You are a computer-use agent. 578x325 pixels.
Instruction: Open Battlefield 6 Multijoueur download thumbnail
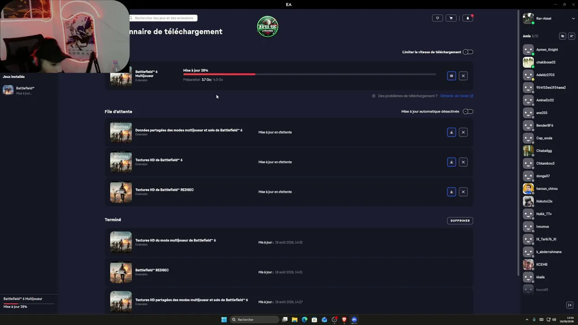pyautogui.click(x=121, y=76)
